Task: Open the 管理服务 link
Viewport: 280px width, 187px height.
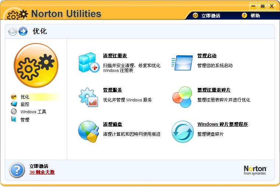Action: point(113,90)
